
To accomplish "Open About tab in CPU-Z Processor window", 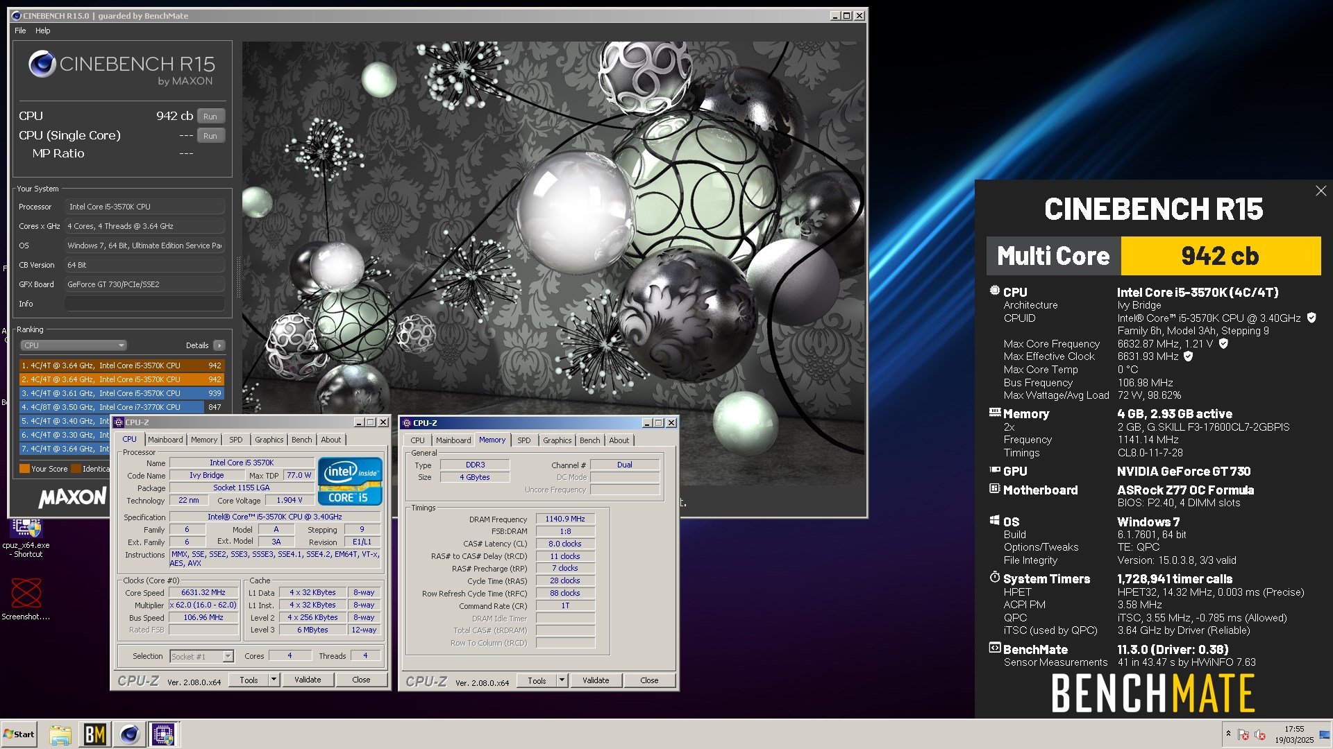I will click(x=330, y=440).
